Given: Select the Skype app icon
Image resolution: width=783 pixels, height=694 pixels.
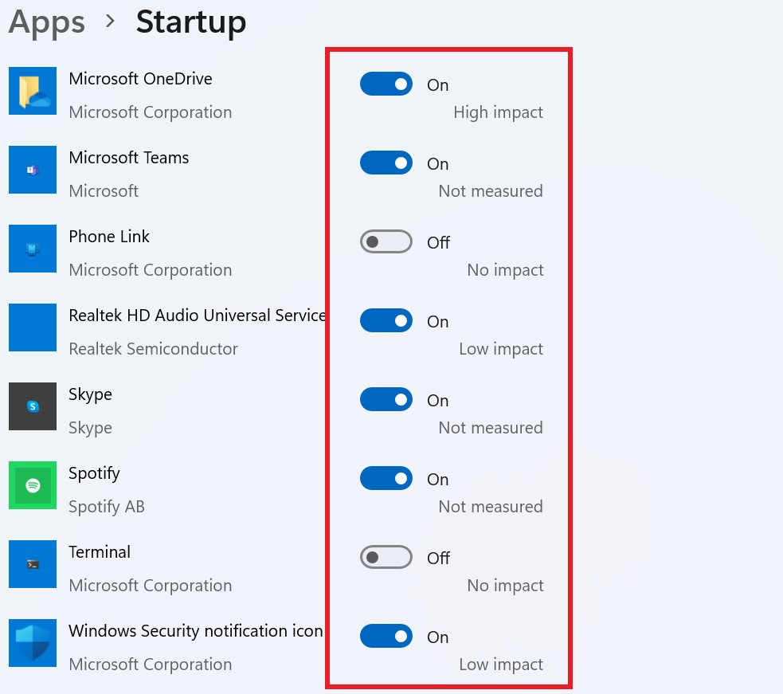Looking at the screenshot, I should coord(32,406).
